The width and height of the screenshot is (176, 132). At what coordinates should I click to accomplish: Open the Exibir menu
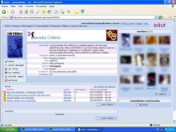point(20,6)
